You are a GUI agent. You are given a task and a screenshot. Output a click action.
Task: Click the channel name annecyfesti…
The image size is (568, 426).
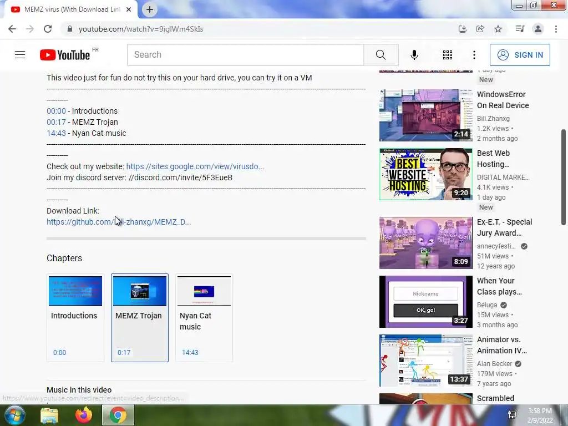496,246
